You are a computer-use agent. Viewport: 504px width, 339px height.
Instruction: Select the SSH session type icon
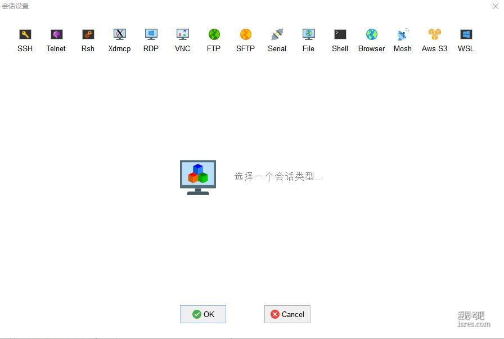point(25,34)
